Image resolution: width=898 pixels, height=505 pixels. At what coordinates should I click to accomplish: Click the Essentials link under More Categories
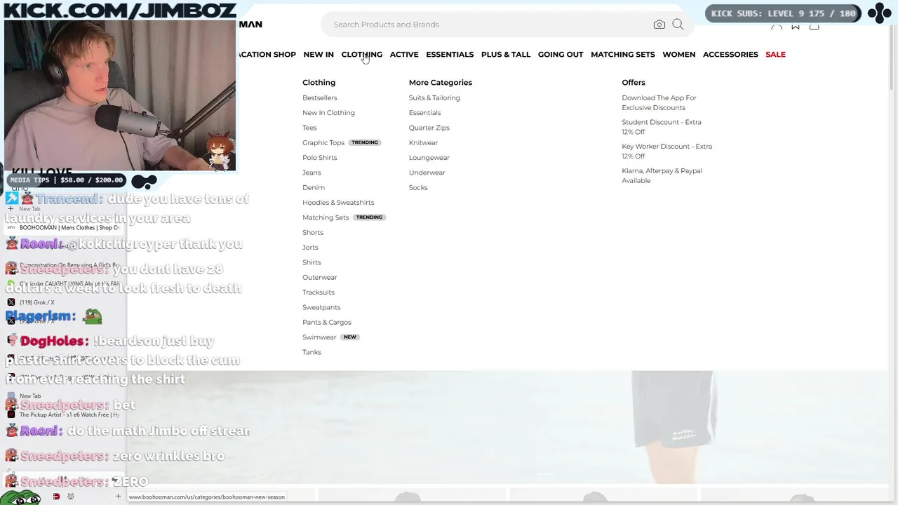point(424,112)
